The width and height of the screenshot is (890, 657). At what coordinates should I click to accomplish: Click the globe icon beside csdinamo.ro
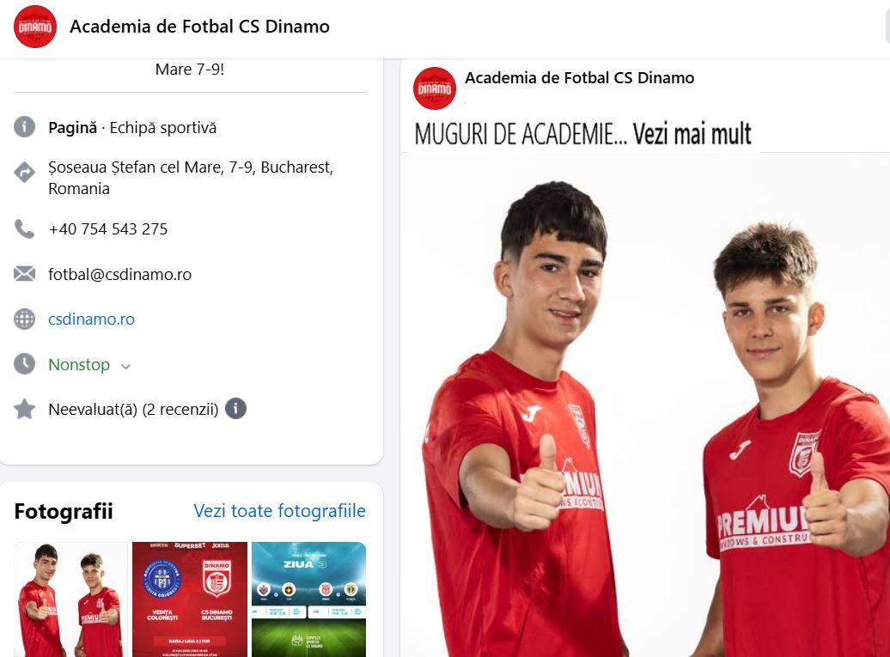click(x=24, y=319)
